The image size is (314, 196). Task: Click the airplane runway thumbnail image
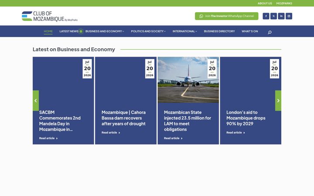(x=188, y=80)
